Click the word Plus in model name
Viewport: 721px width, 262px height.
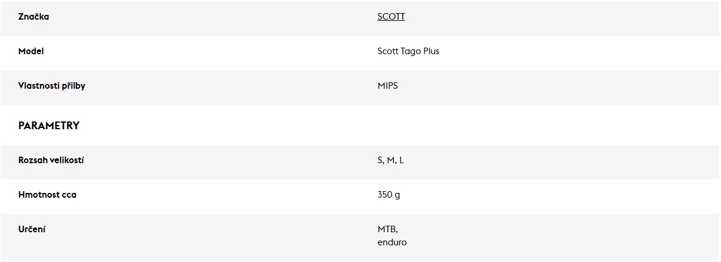(432, 51)
